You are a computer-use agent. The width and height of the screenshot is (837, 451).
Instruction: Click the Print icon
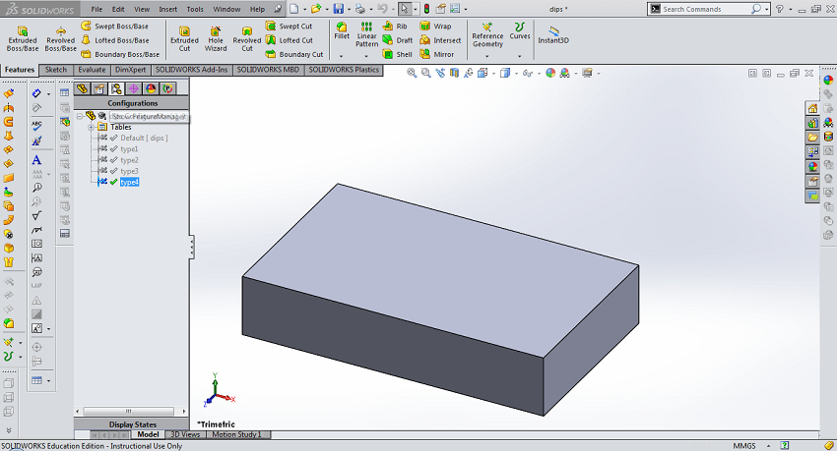pos(360,9)
